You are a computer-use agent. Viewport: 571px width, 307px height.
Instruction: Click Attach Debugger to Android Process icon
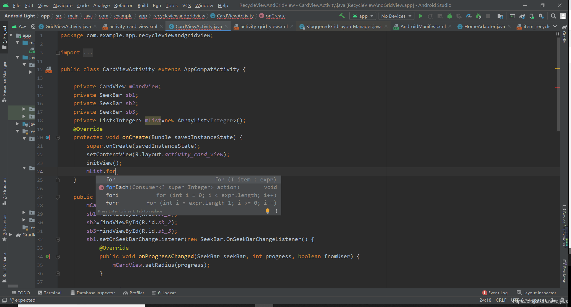pyautogui.click(x=479, y=16)
